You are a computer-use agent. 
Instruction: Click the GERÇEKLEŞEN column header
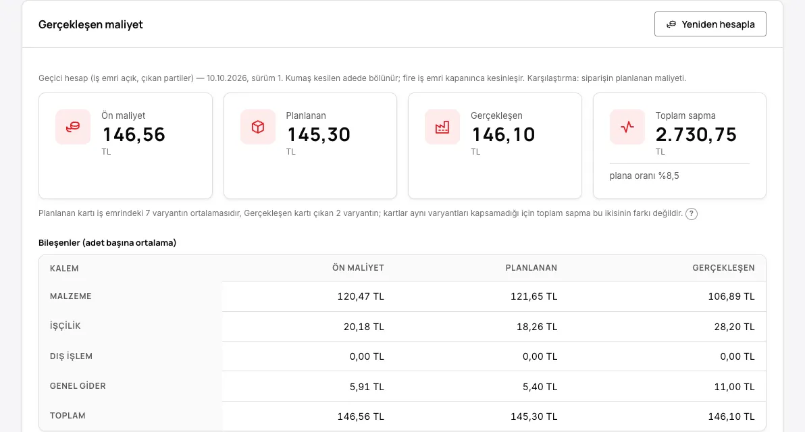723,268
